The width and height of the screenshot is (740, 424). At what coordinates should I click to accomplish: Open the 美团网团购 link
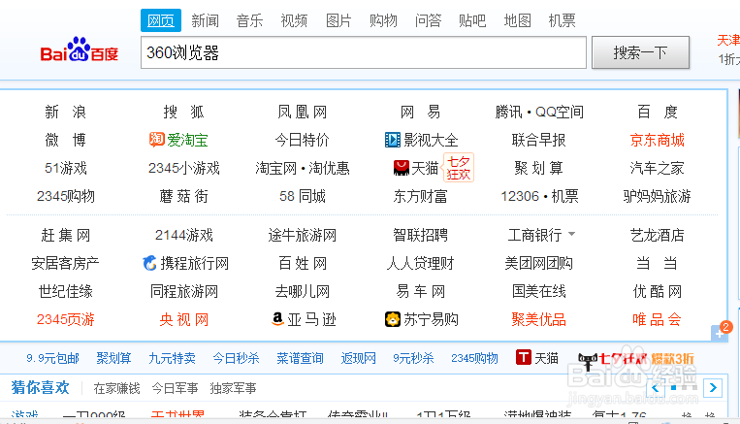point(538,263)
